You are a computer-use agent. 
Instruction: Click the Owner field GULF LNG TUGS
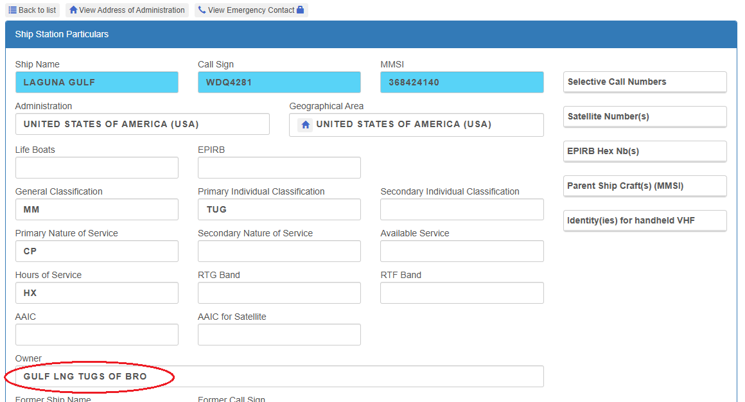(279, 376)
